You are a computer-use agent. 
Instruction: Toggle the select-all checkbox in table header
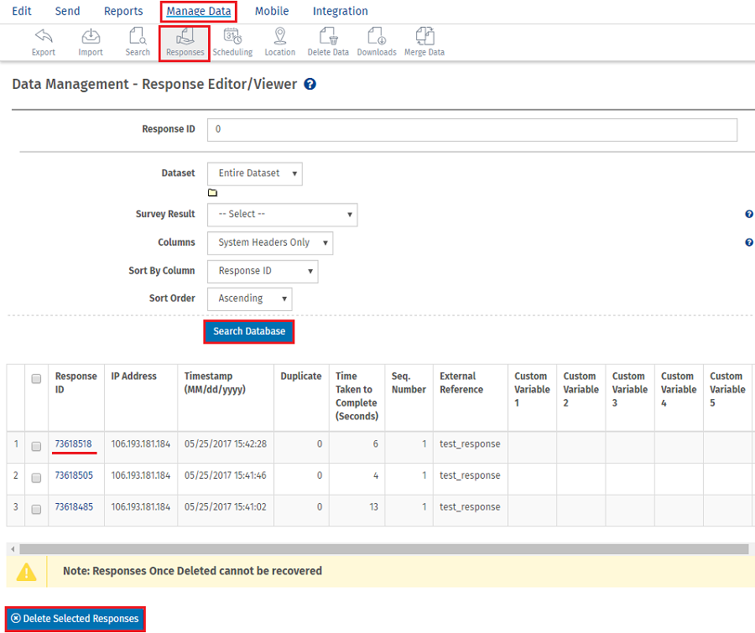(x=36, y=379)
